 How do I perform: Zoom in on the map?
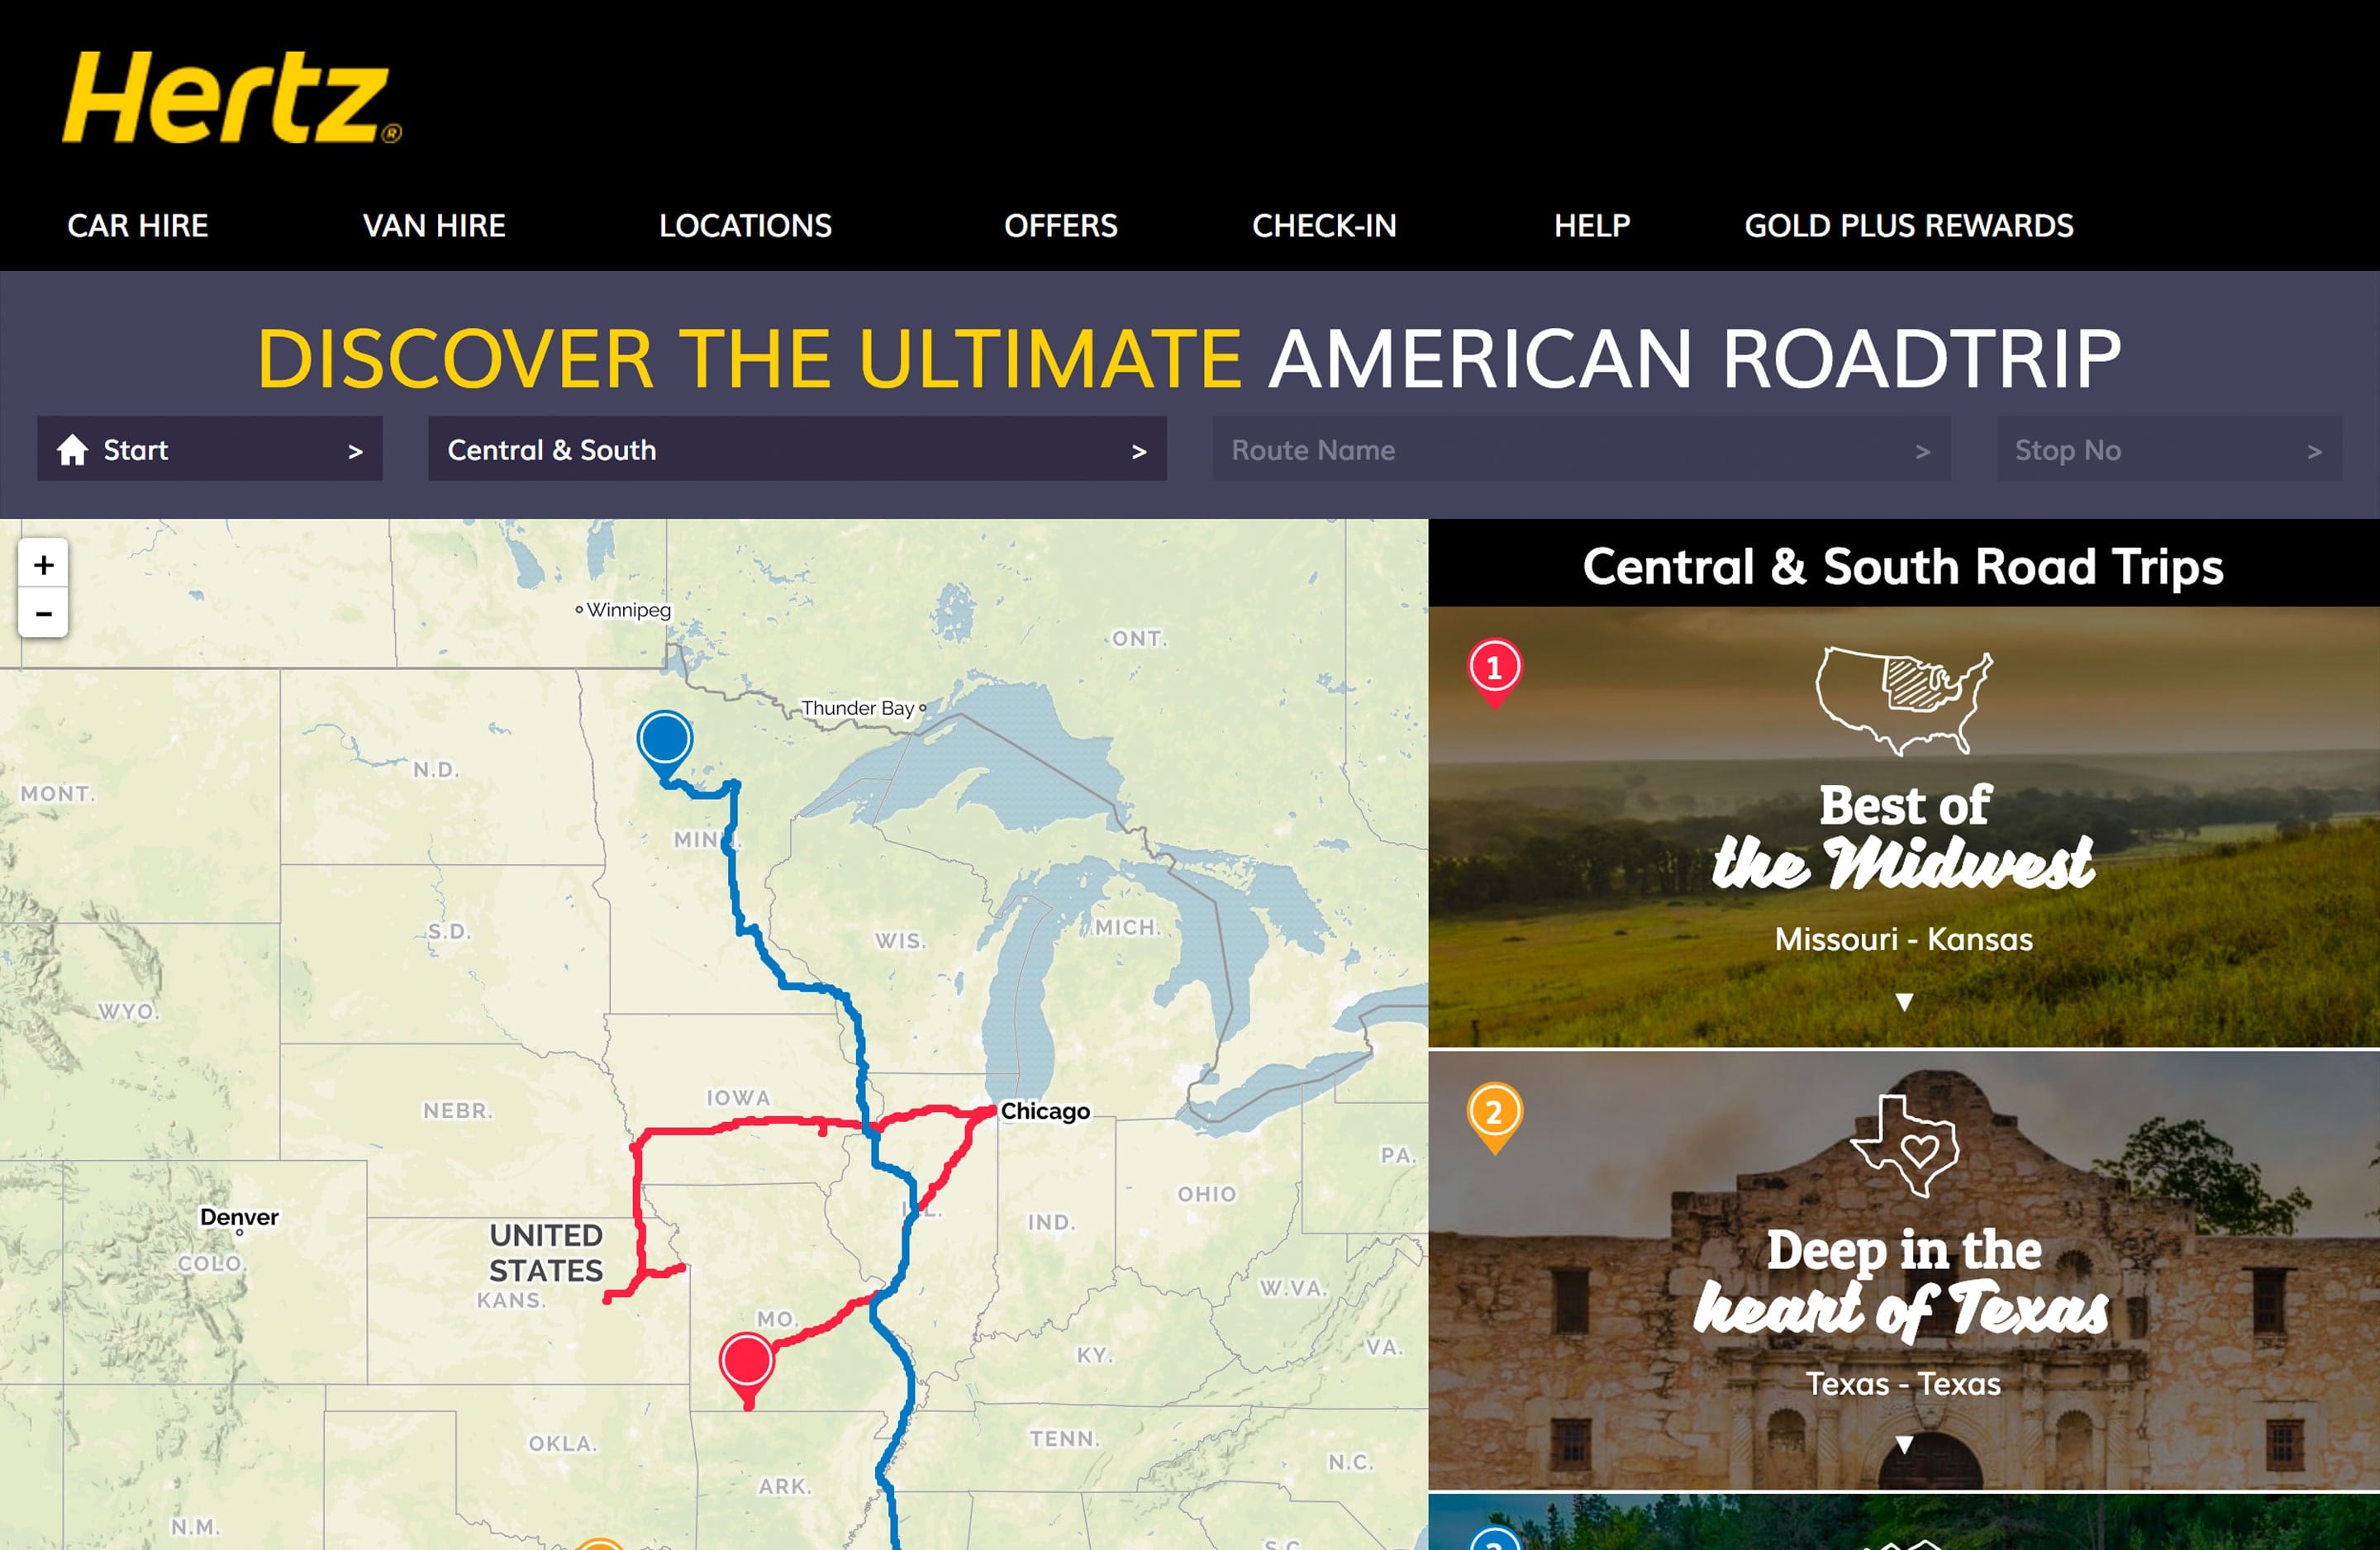[43, 565]
